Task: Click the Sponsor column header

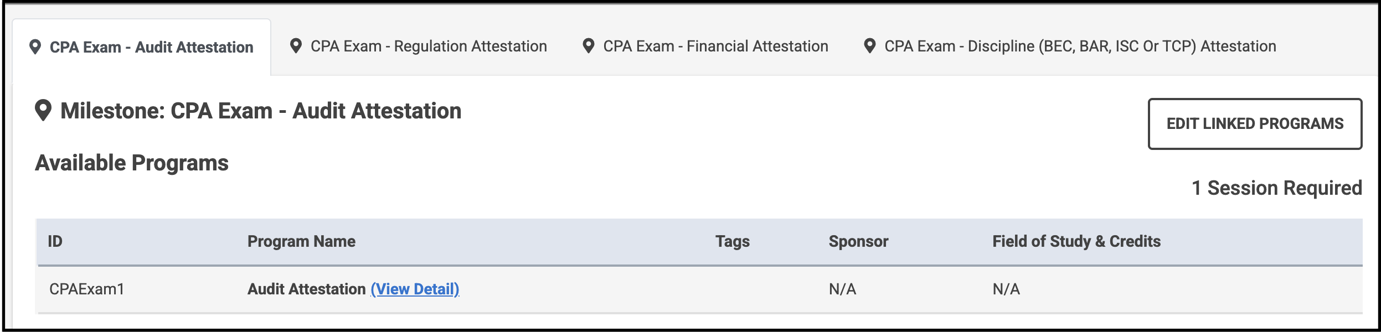Action: (858, 242)
